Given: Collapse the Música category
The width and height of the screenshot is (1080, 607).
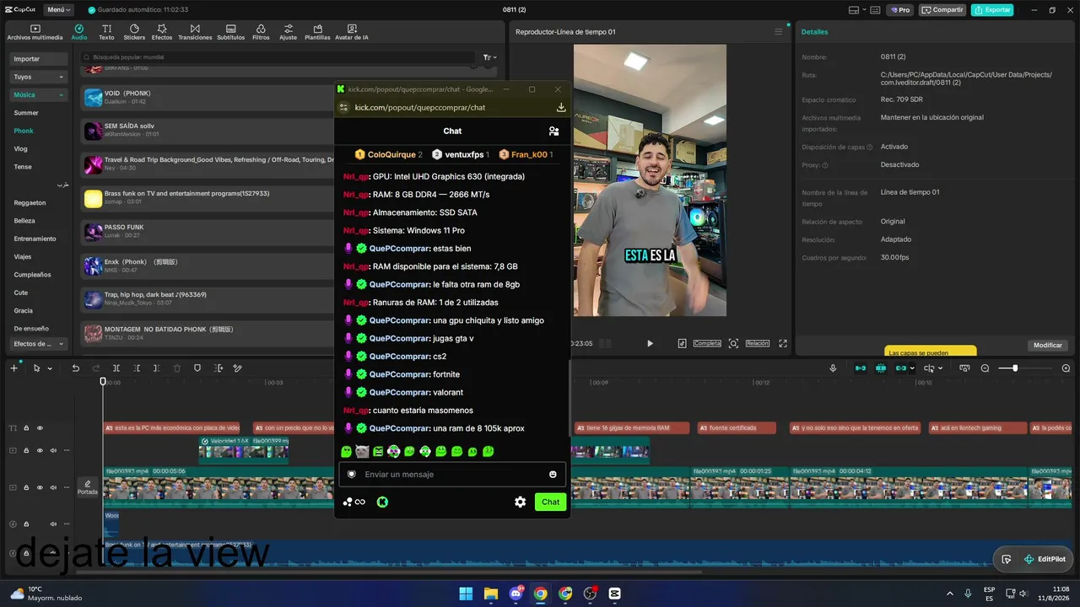Looking at the screenshot, I should (x=39, y=95).
